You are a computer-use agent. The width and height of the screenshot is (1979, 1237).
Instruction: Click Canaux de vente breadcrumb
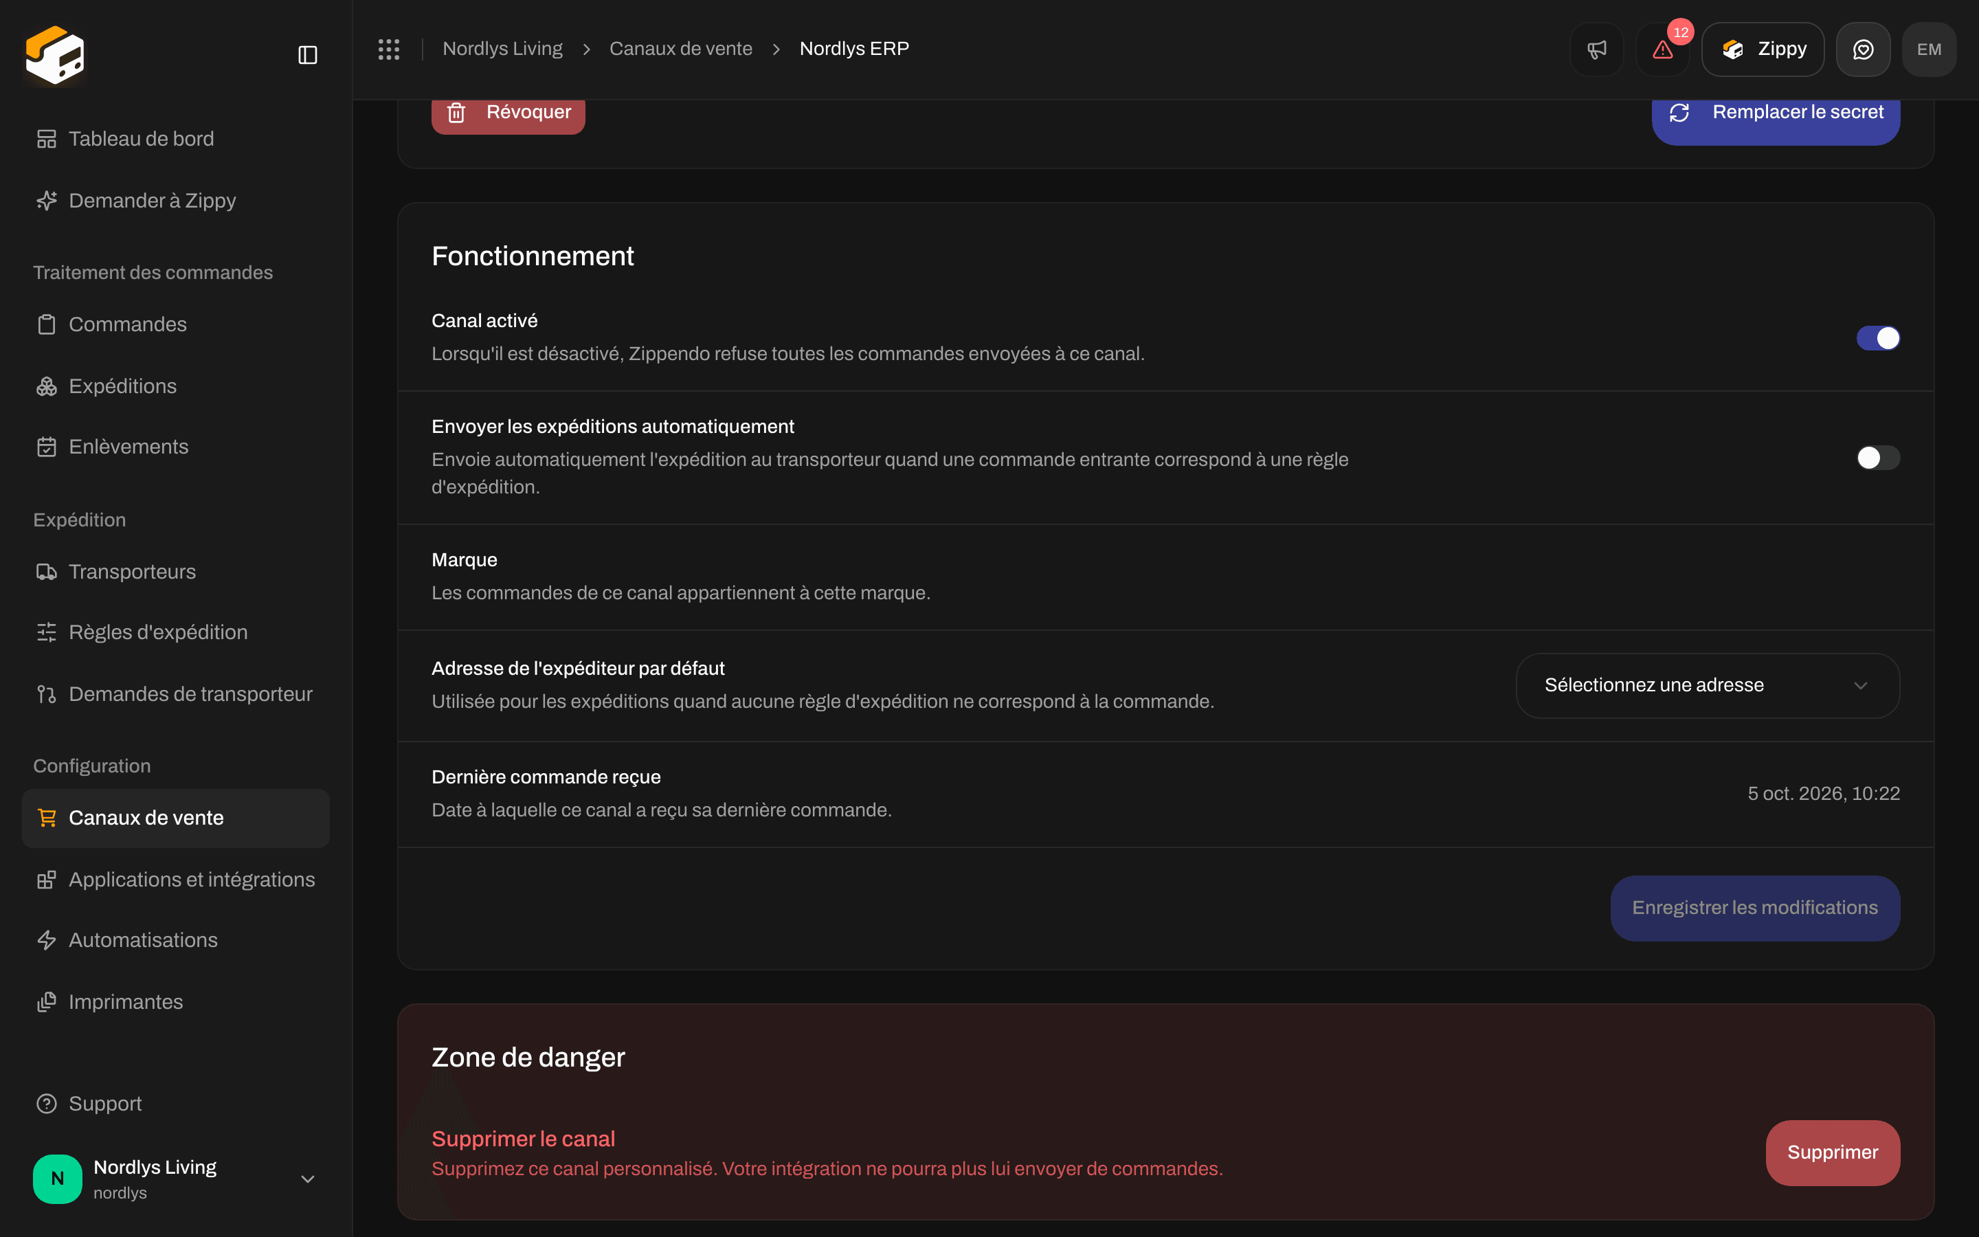point(680,49)
